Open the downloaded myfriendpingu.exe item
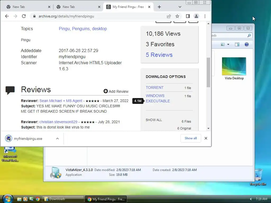This screenshot has width=271, height=203. click(x=28, y=139)
